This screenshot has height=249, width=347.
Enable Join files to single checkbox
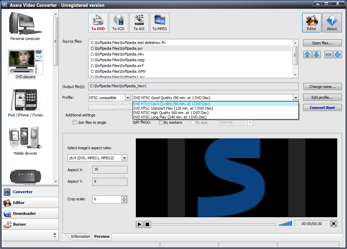(75, 122)
